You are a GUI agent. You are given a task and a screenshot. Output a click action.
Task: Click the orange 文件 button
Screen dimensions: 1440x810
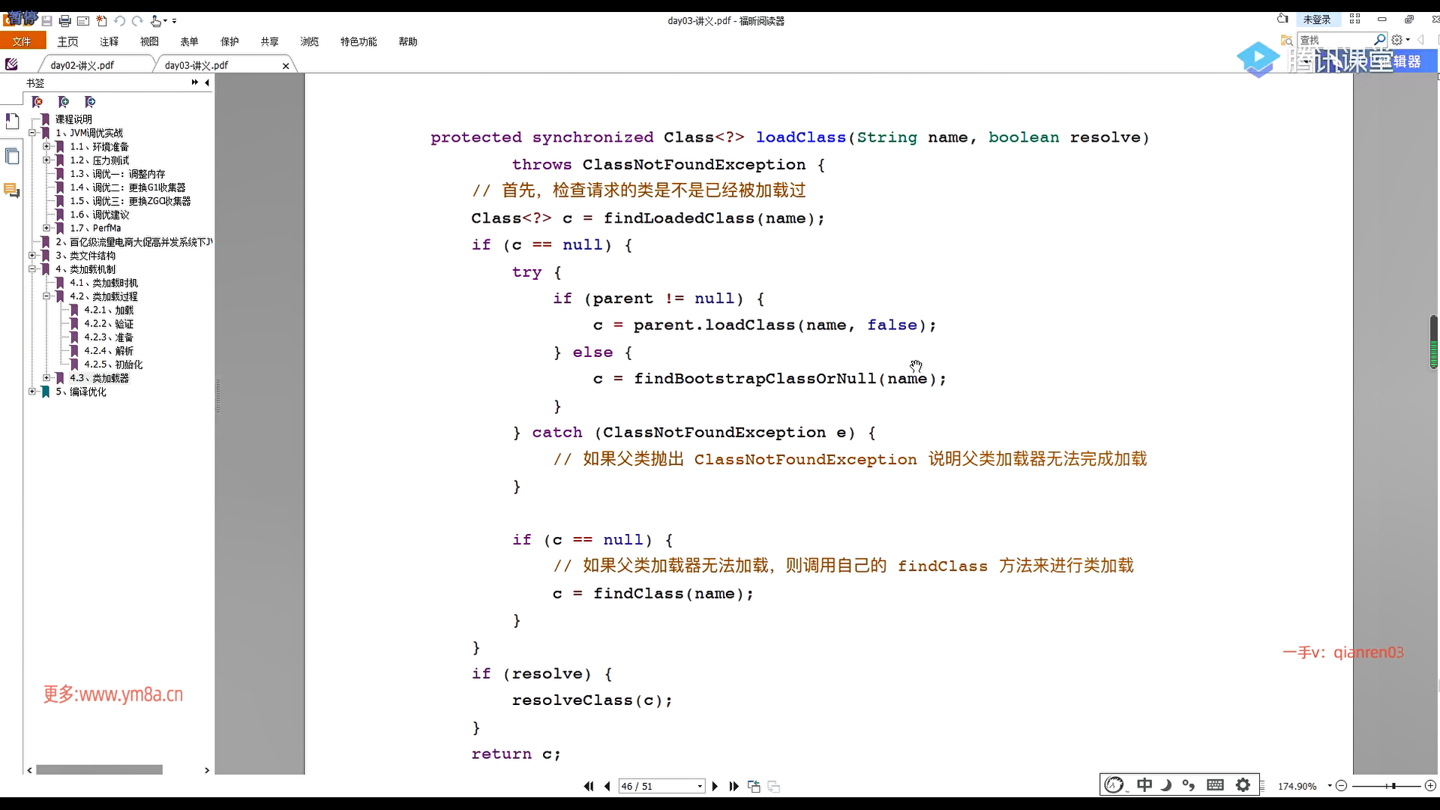click(x=22, y=41)
